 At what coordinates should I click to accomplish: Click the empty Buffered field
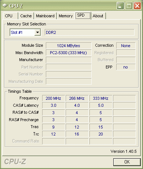[x=126, y=60]
